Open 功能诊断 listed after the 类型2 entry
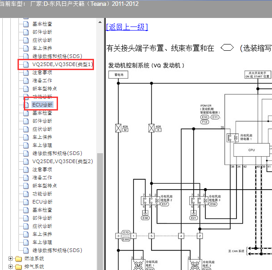The width and height of the screenshot is (272, 270). click(x=42, y=194)
